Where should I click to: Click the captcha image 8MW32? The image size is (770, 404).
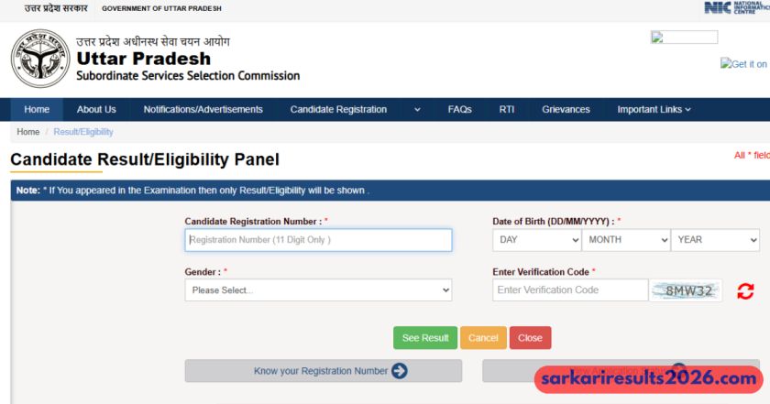687,290
